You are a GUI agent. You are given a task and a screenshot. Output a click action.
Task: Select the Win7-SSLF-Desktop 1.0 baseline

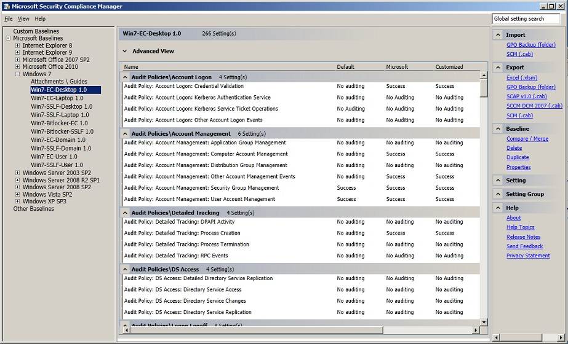click(61, 107)
